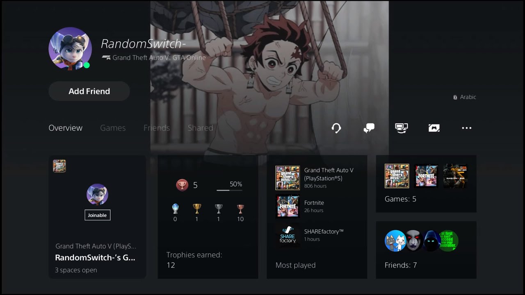Click the Most played label
The width and height of the screenshot is (525, 295).
[295, 265]
